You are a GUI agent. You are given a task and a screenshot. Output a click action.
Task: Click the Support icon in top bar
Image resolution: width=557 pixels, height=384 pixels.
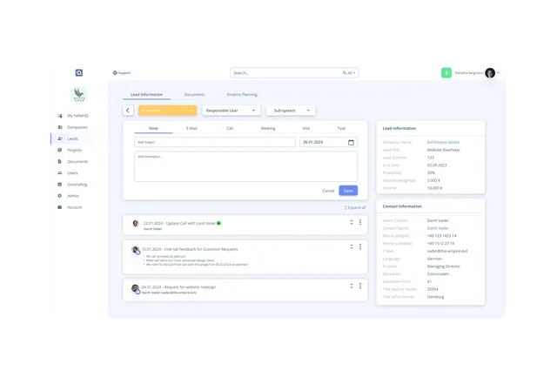pos(115,73)
